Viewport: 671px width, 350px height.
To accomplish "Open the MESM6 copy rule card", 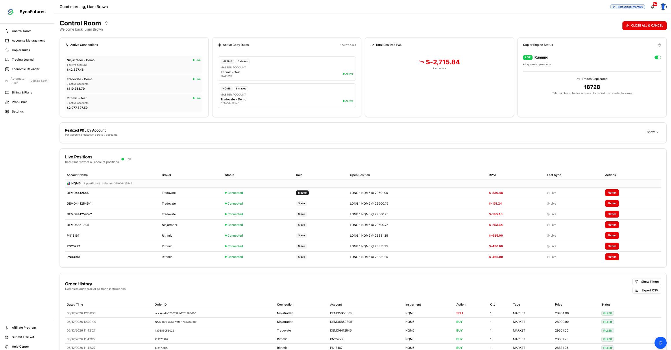I will pos(286,68).
